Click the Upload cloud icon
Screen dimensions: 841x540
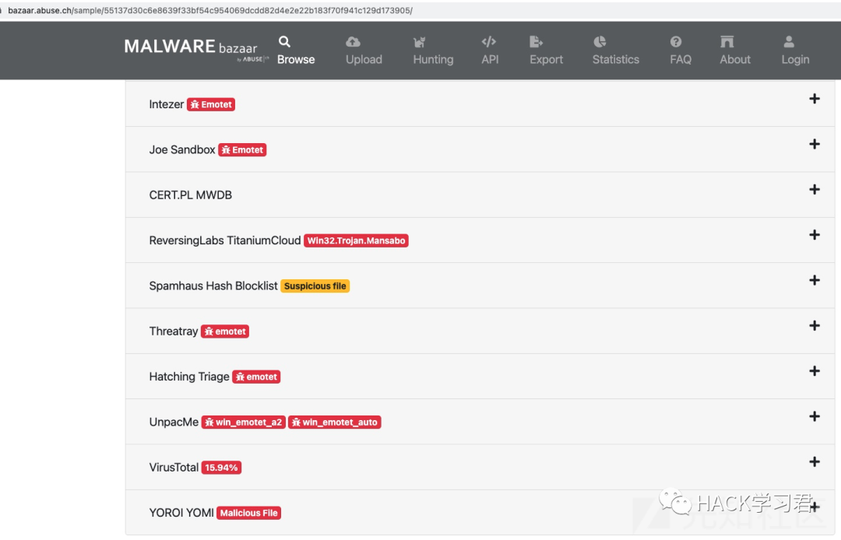point(353,42)
